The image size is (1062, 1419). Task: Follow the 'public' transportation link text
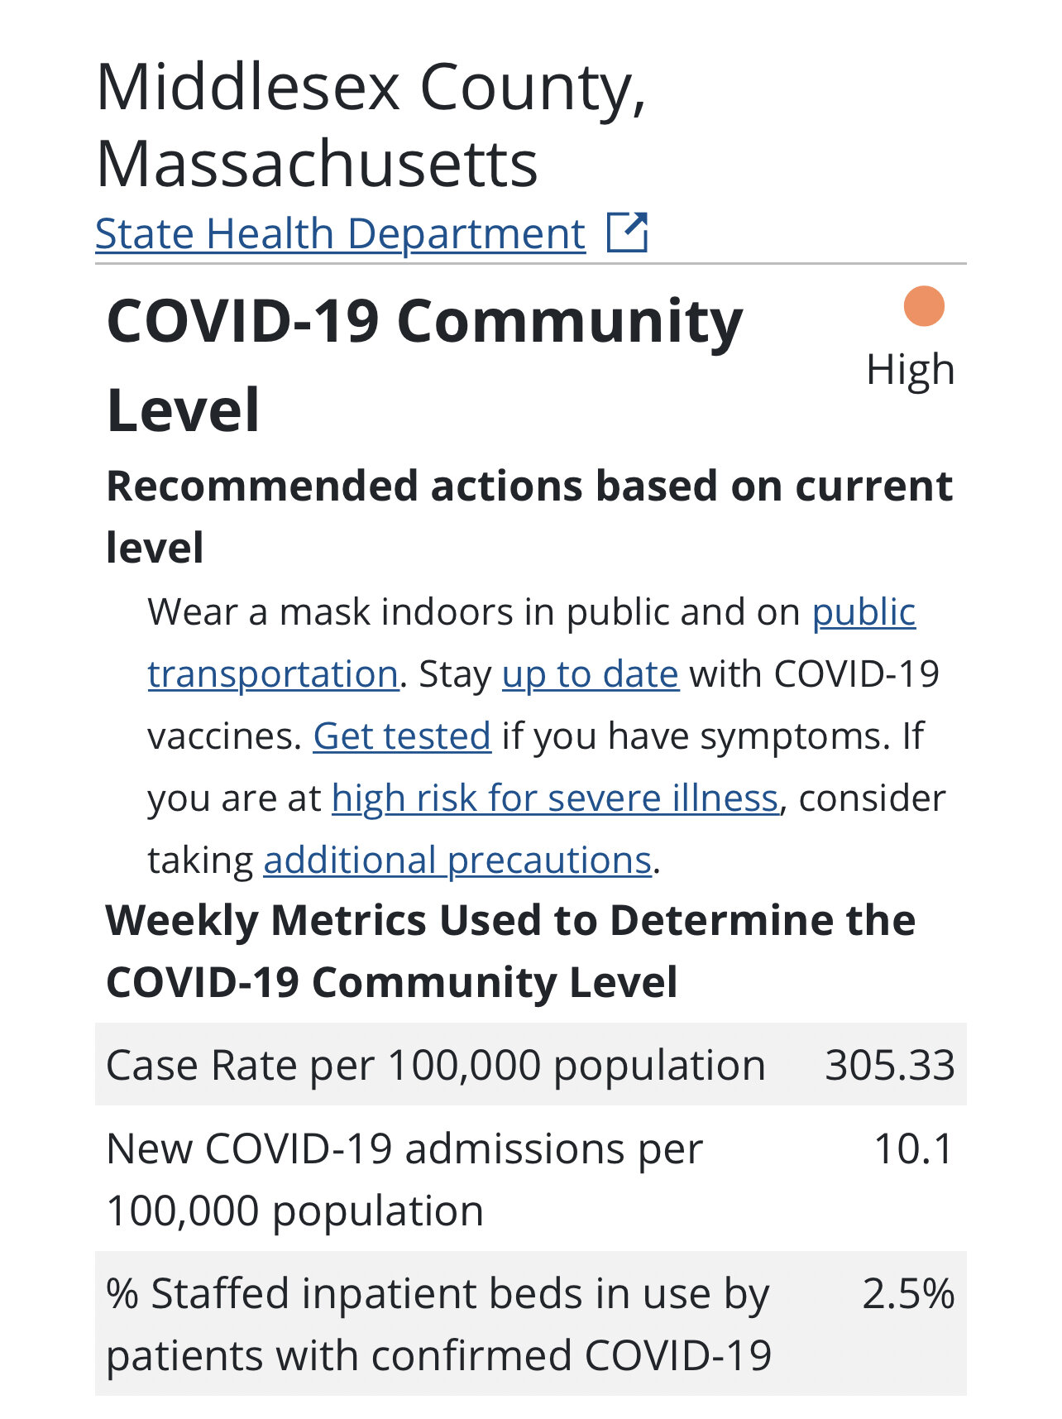point(863,613)
